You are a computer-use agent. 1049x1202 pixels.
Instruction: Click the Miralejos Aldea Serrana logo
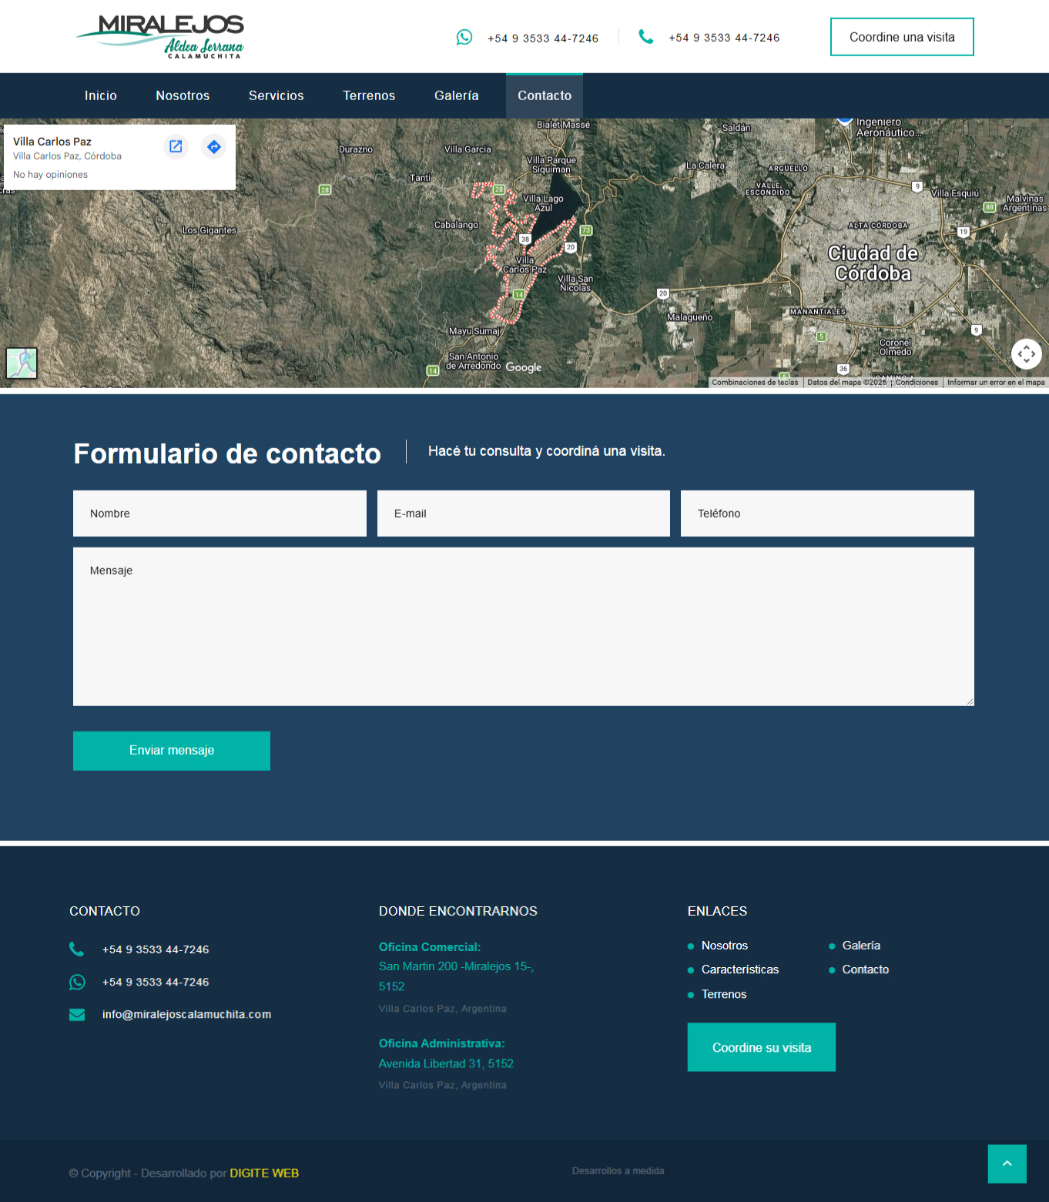coord(160,36)
